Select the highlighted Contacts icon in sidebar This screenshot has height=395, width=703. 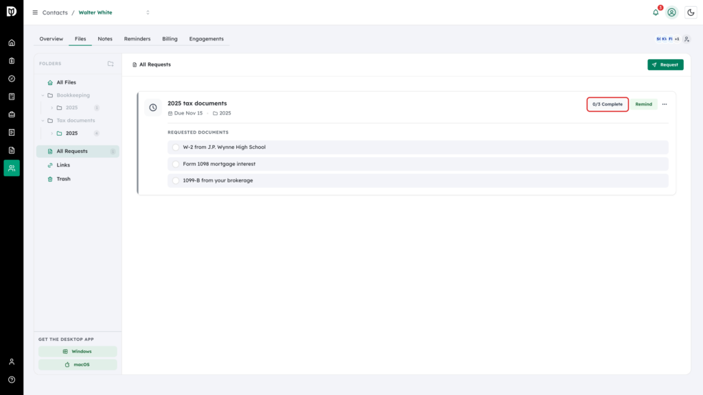pyautogui.click(x=12, y=168)
